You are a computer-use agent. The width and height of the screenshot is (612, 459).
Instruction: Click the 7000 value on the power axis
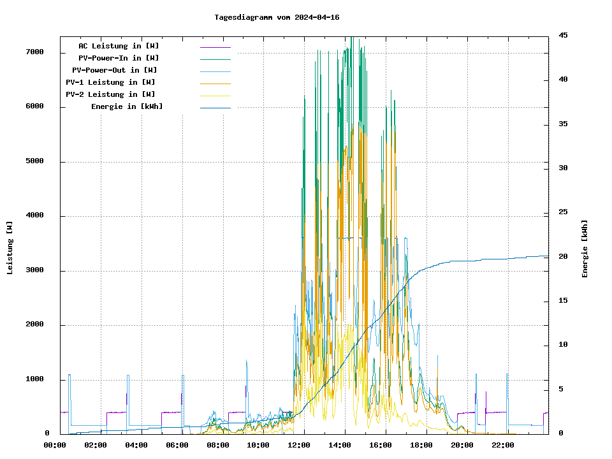(x=35, y=52)
